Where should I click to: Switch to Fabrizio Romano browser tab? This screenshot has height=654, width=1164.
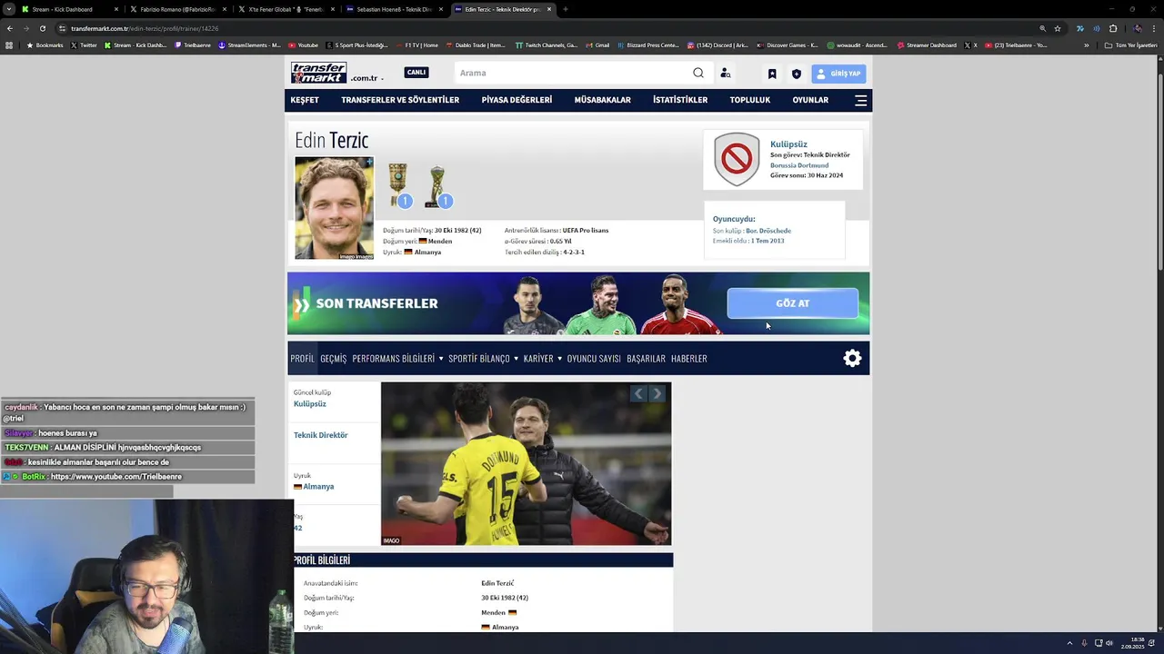(177, 9)
